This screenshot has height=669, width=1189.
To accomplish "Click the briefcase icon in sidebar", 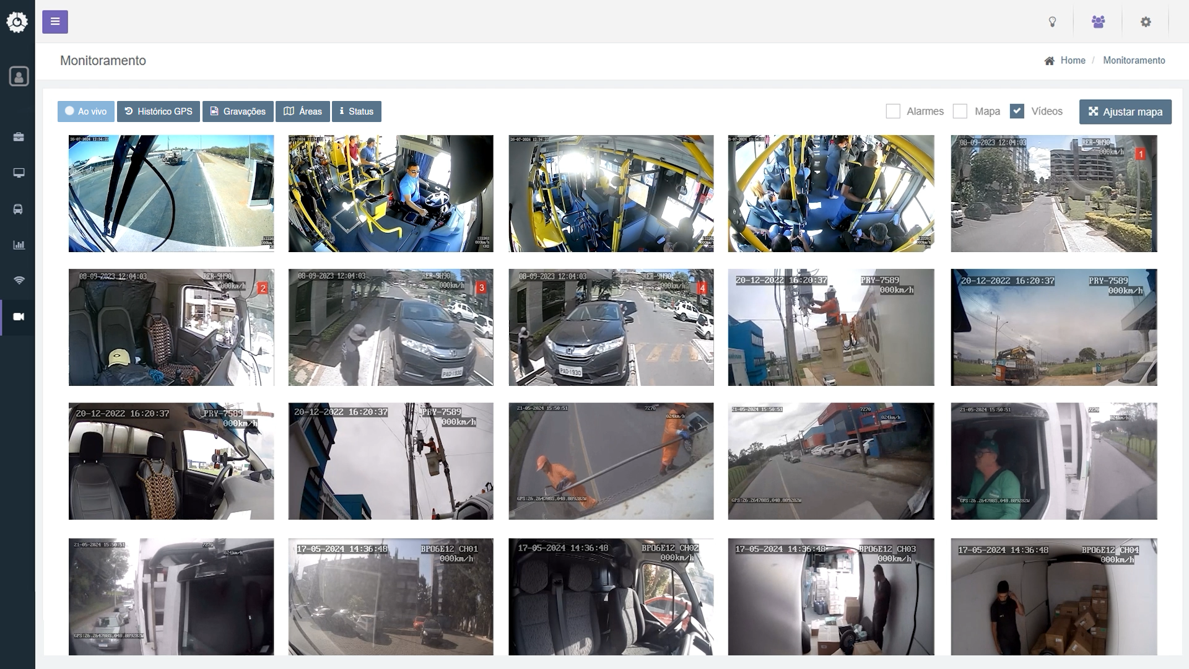I will point(19,137).
